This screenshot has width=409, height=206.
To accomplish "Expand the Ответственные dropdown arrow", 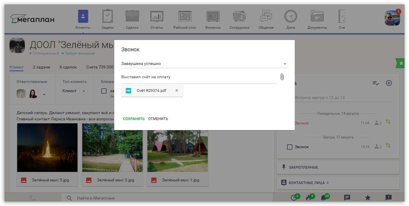I will click(x=44, y=95).
